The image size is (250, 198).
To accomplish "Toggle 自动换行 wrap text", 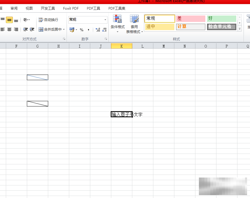I will tap(48, 20).
